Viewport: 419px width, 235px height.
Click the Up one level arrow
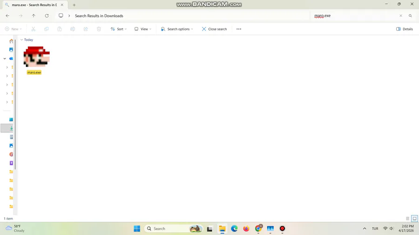(x=34, y=16)
